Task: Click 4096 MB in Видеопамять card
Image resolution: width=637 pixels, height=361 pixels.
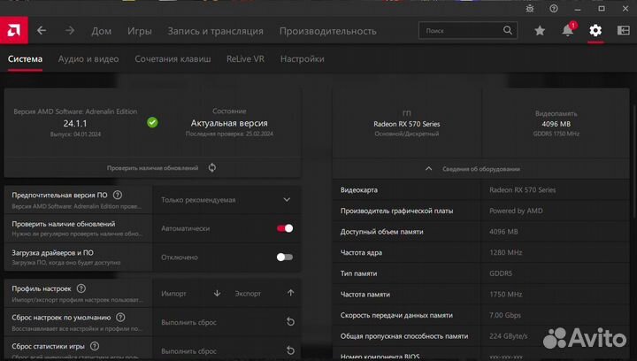Action: [556, 124]
